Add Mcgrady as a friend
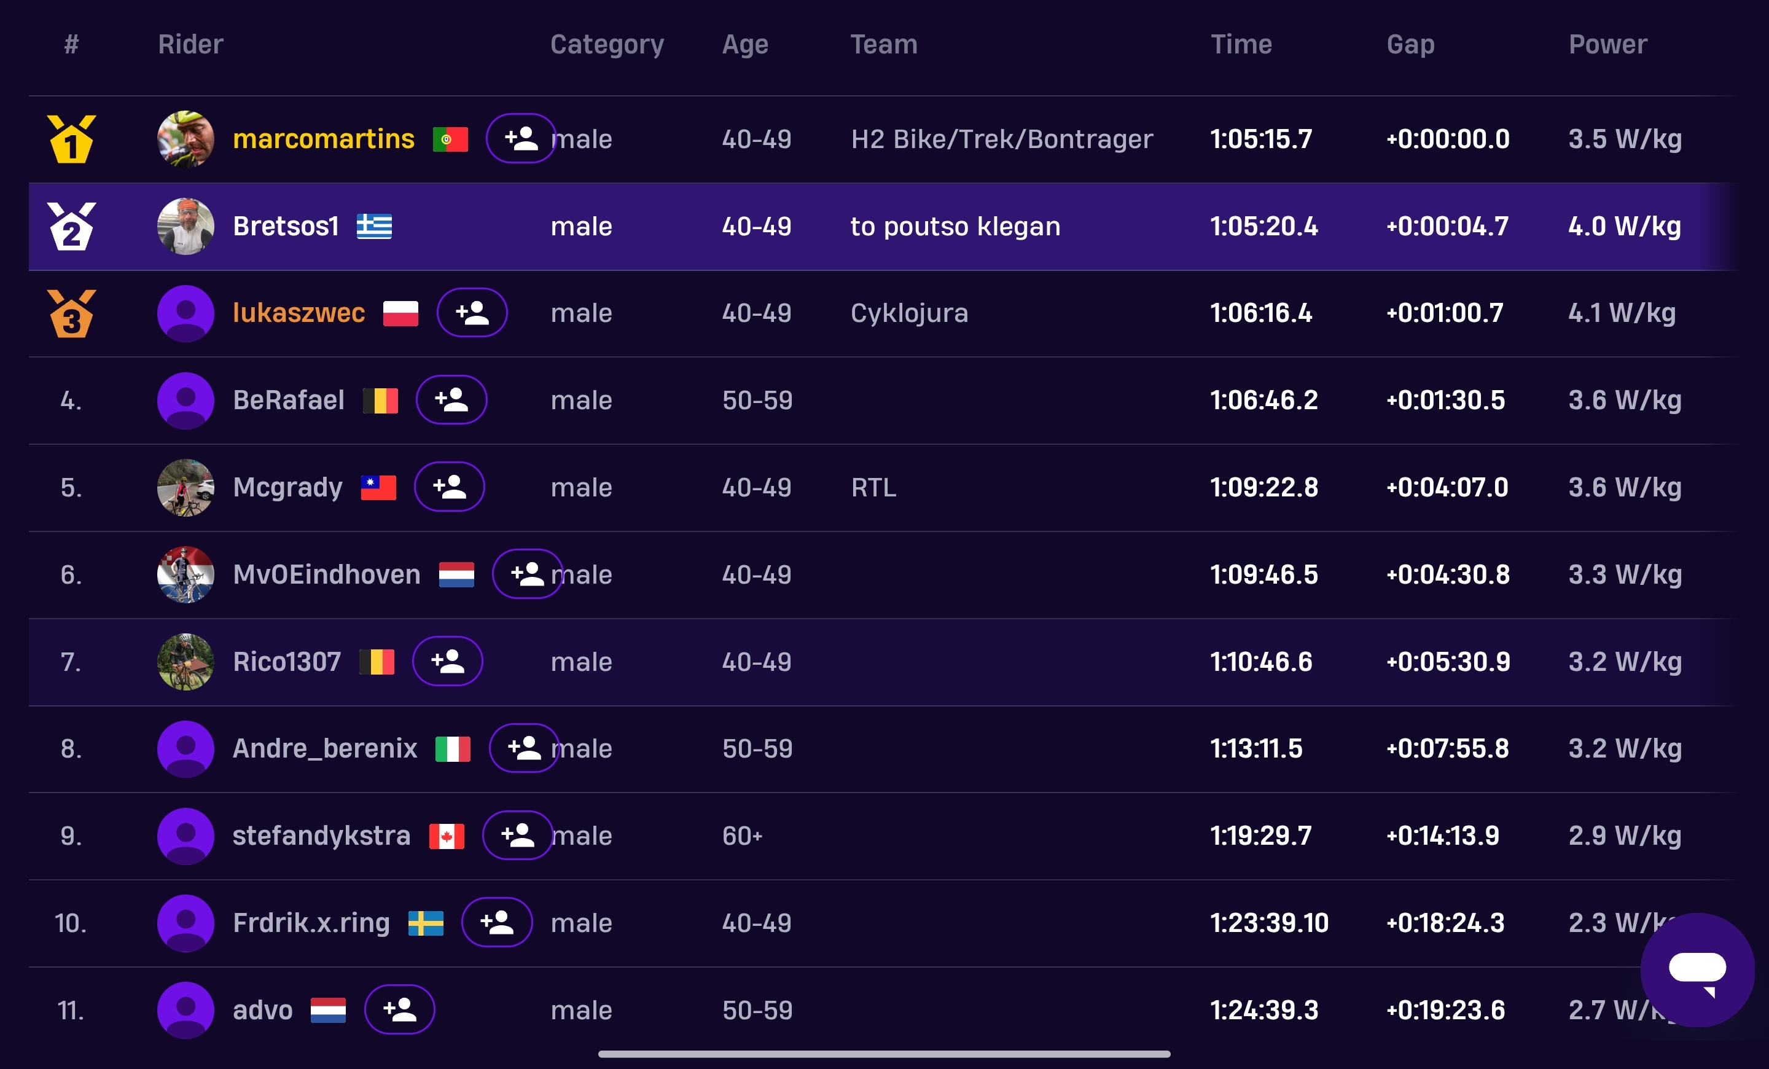This screenshot has height=1069, width=1769. tap(450, 487)
